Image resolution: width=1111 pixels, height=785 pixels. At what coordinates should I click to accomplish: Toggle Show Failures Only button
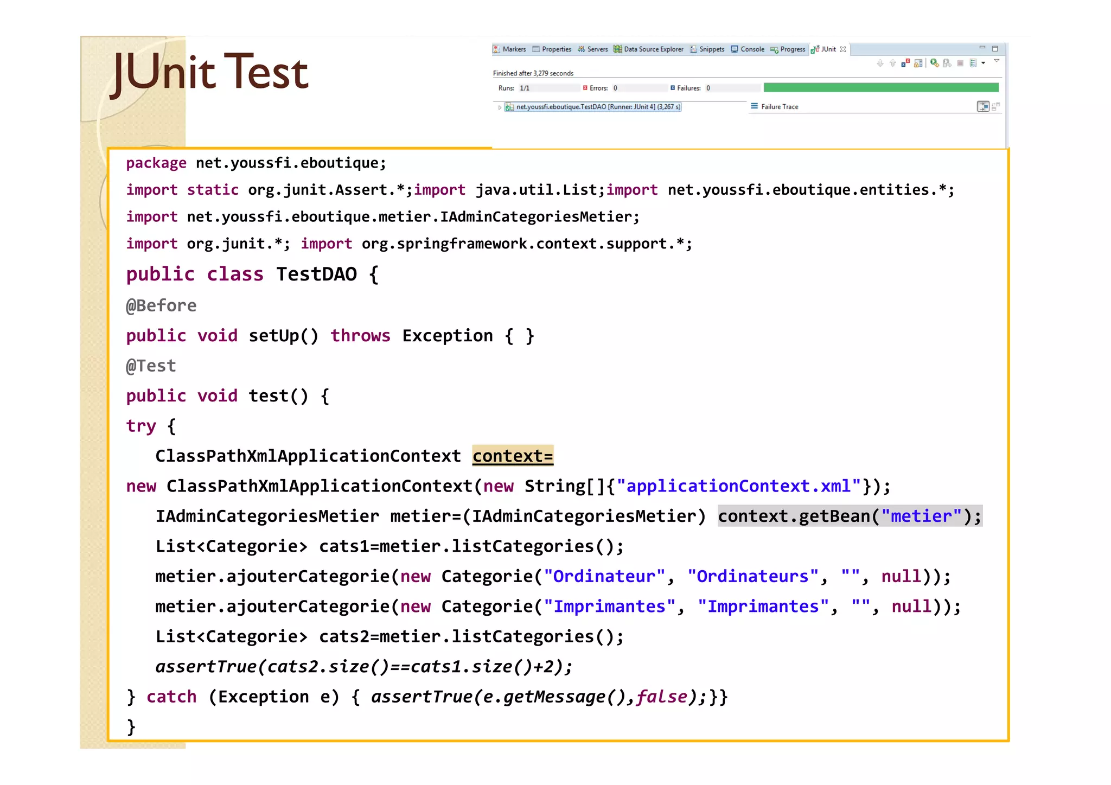[905, 62]
